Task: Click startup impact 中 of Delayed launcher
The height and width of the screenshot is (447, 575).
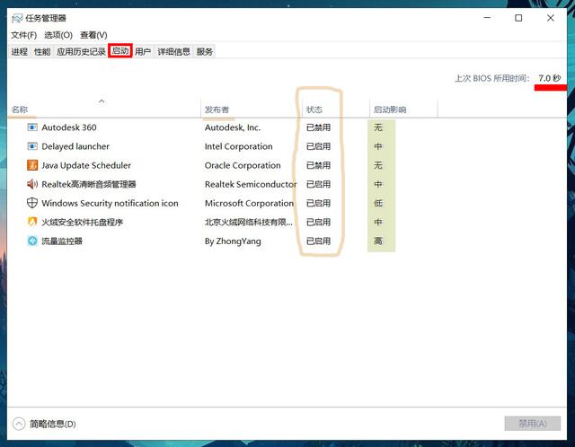Action: tap(378, 146)
